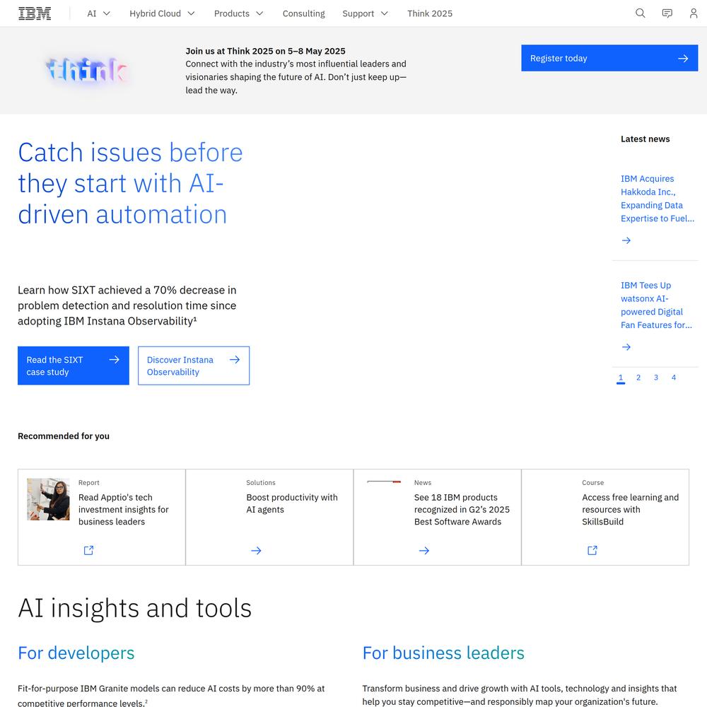Click the blurred think logo image
707x707 pixels.
click(x=87, y=70)
